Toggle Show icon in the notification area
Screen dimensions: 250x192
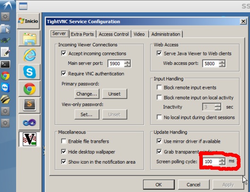coord(64,162)
